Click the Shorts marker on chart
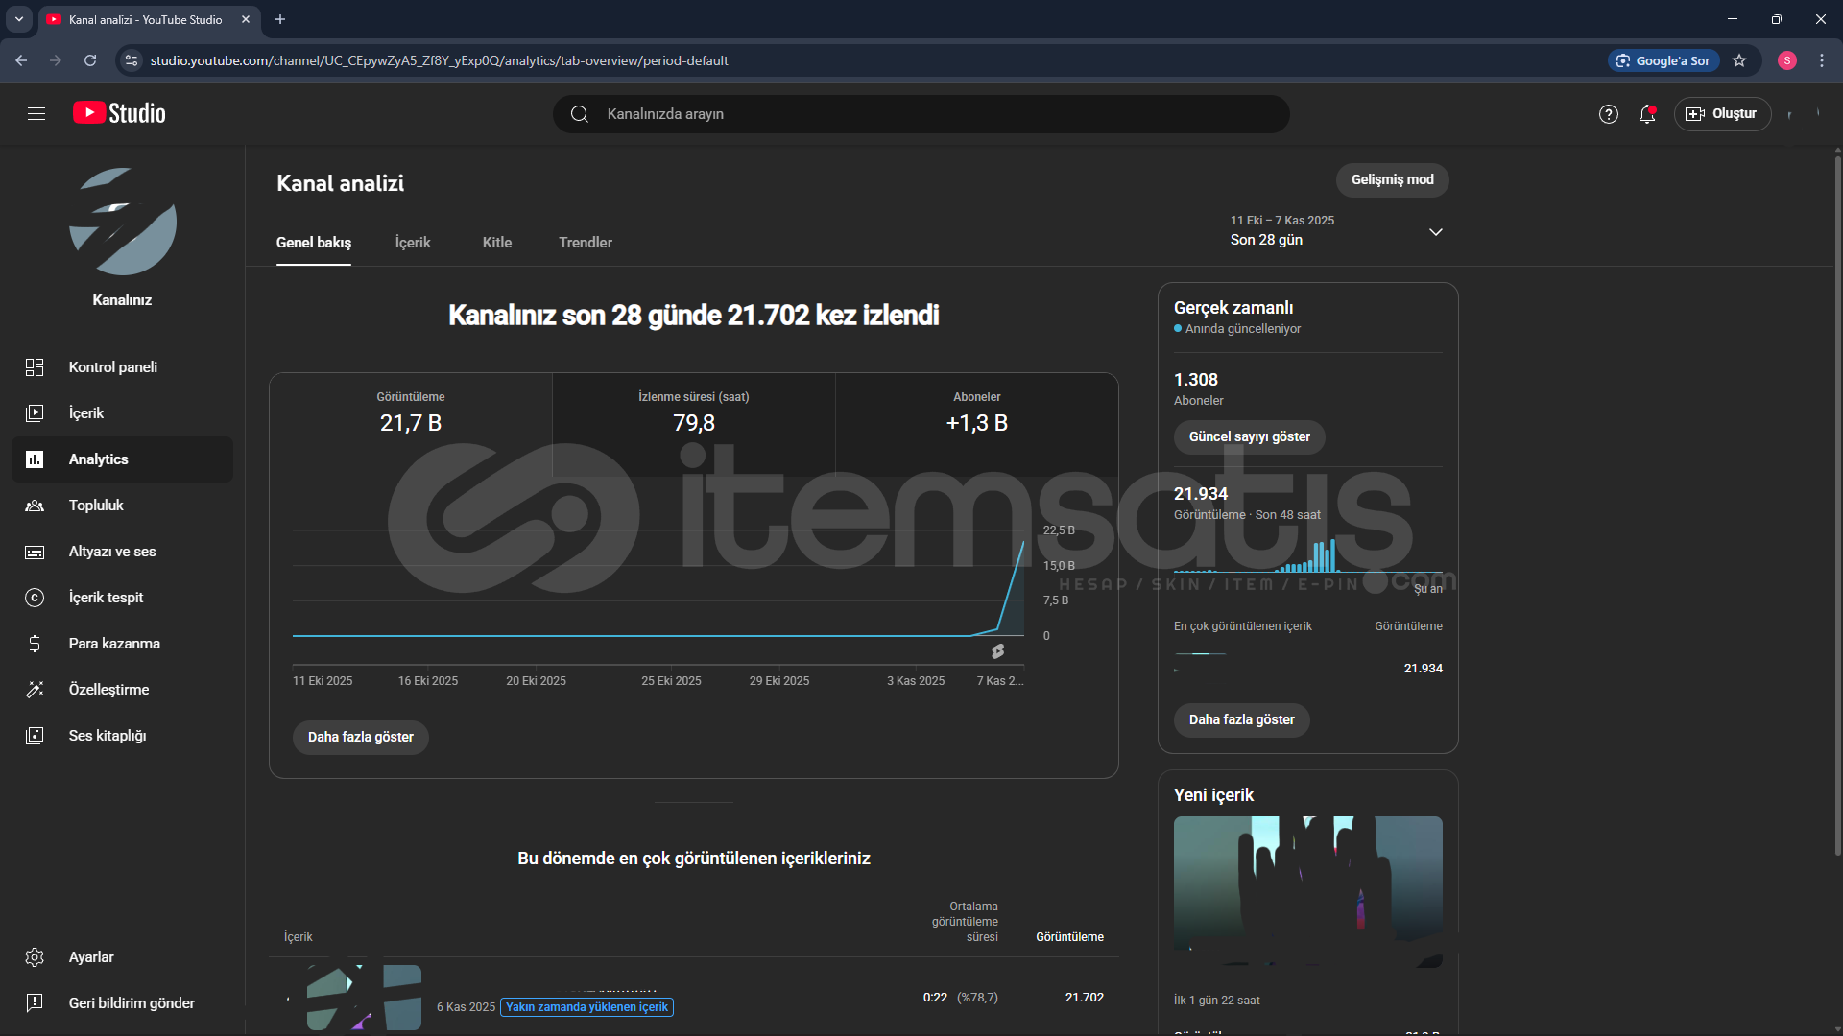The image size is (1843, 1036). 998,651
